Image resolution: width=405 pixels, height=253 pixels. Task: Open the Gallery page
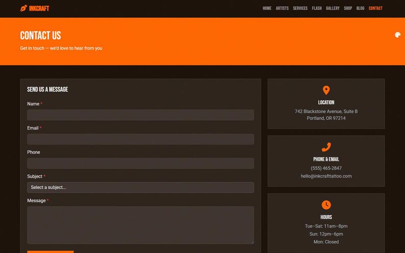click(x=333, y=8)
